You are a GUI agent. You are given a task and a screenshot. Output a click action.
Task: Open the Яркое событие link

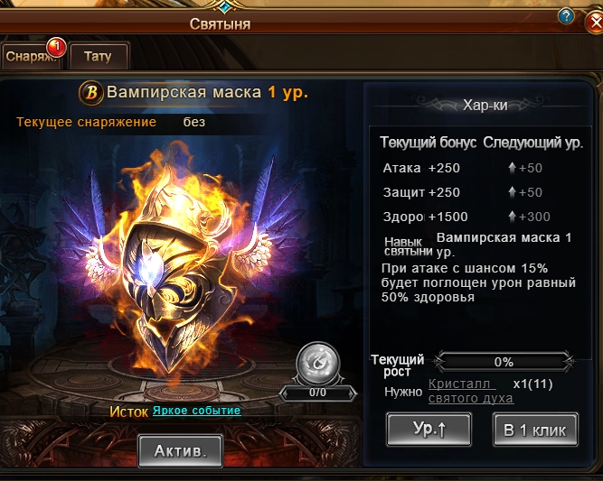point(196,411)
